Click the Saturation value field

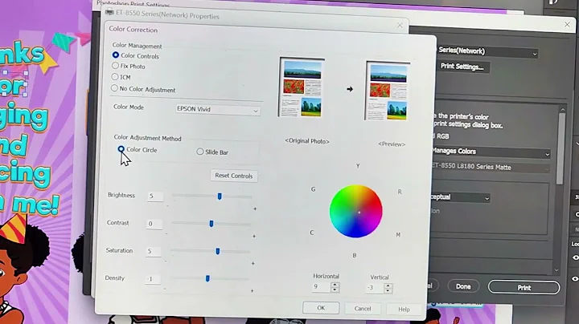point(153,251)
